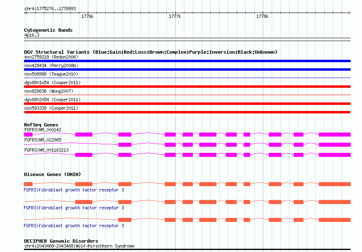The height and width of the screenshot is (252, 362).
Task: Select the magenta FGFR3 NM_001163213 transcript glyph
Action: [187, 154]
